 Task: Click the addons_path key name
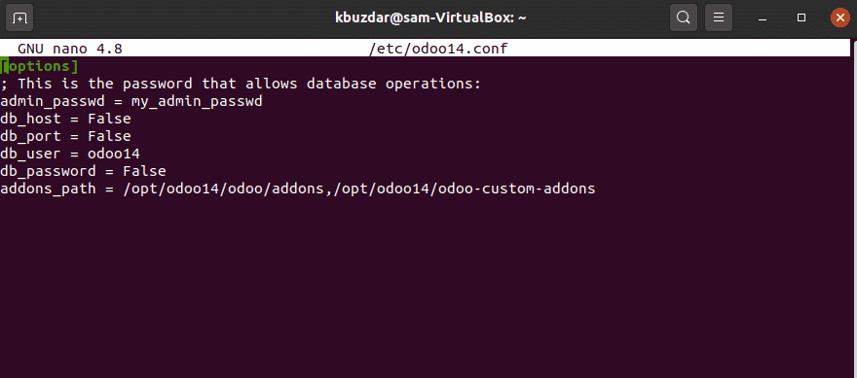click(48, 189)
